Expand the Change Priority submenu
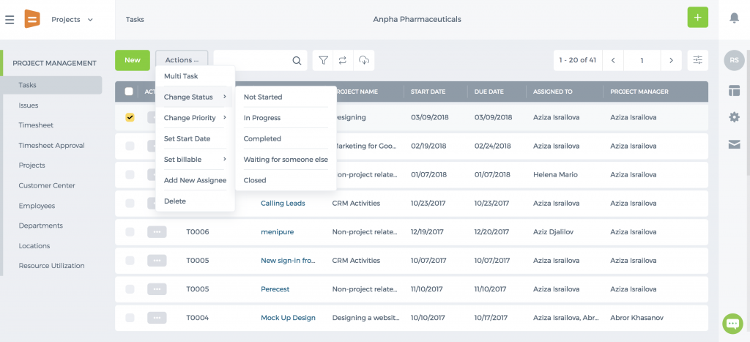Screen dimensions: 750x342 [195, 118]
